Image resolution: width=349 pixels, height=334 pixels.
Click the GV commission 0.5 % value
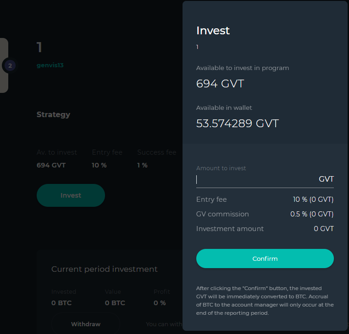312,214
